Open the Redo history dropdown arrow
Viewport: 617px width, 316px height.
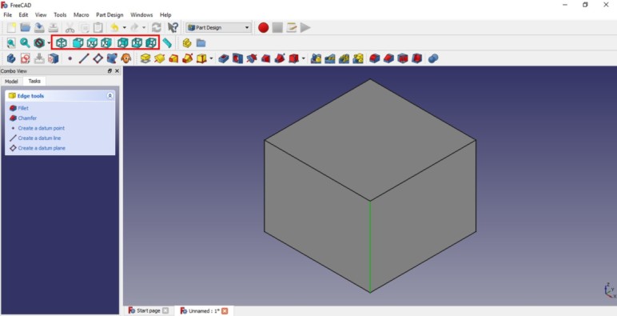(x=144, y=27)
